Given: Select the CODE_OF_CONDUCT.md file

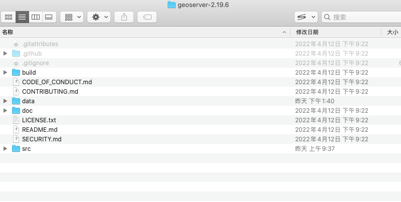Looking at the screenshot, I should point(57,82).
